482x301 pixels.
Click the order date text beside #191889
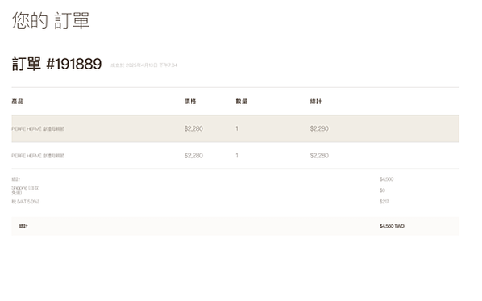(x=143, y=65)
